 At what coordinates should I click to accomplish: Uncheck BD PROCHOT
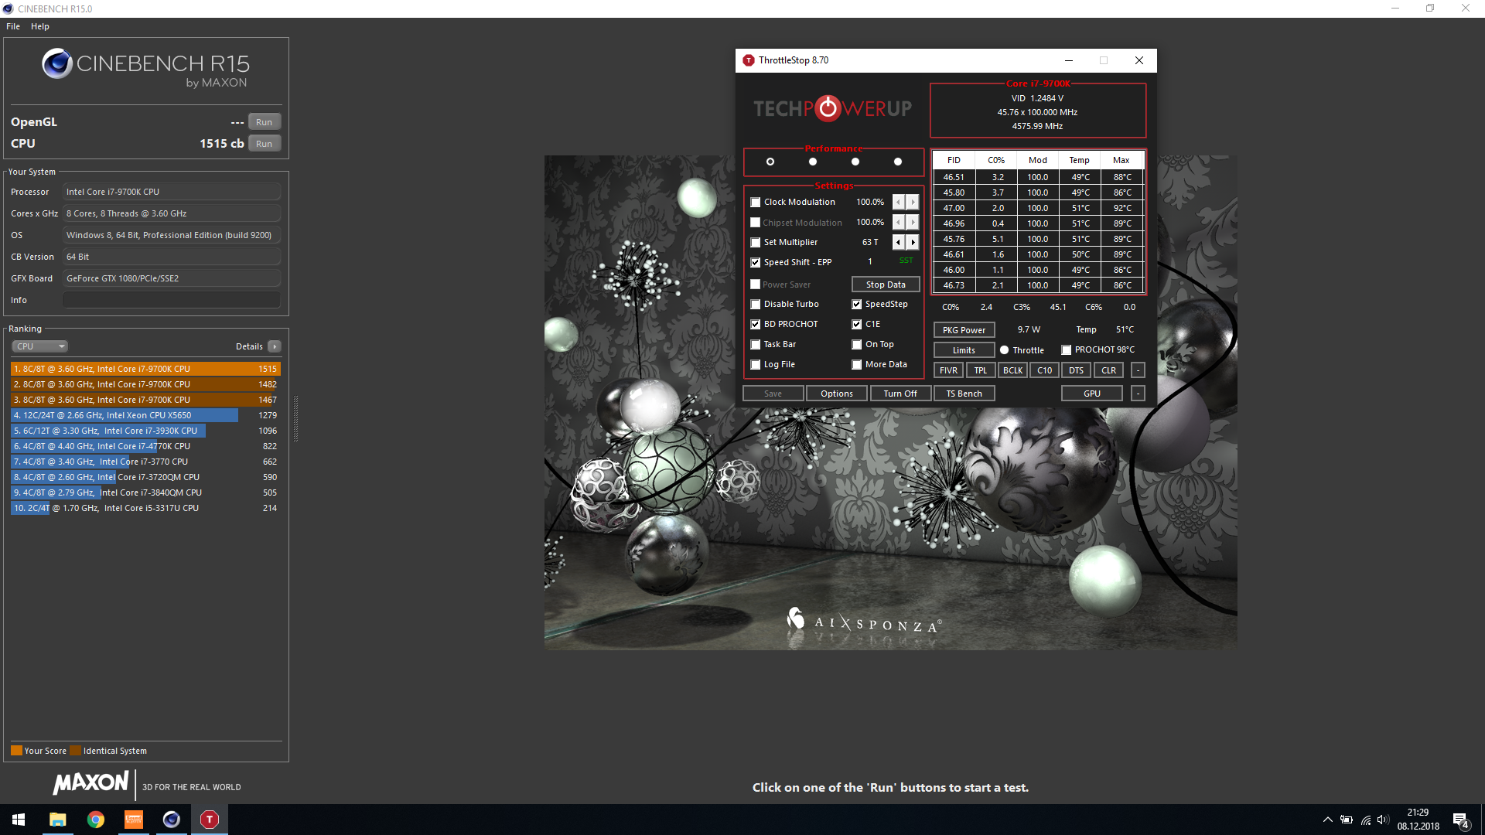tap(756, 325)
